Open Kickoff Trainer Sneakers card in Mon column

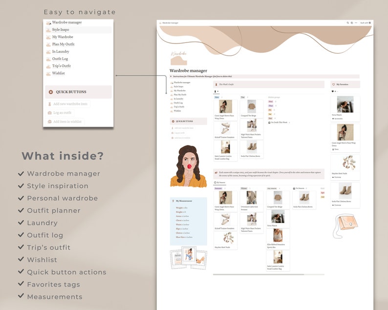225,130
